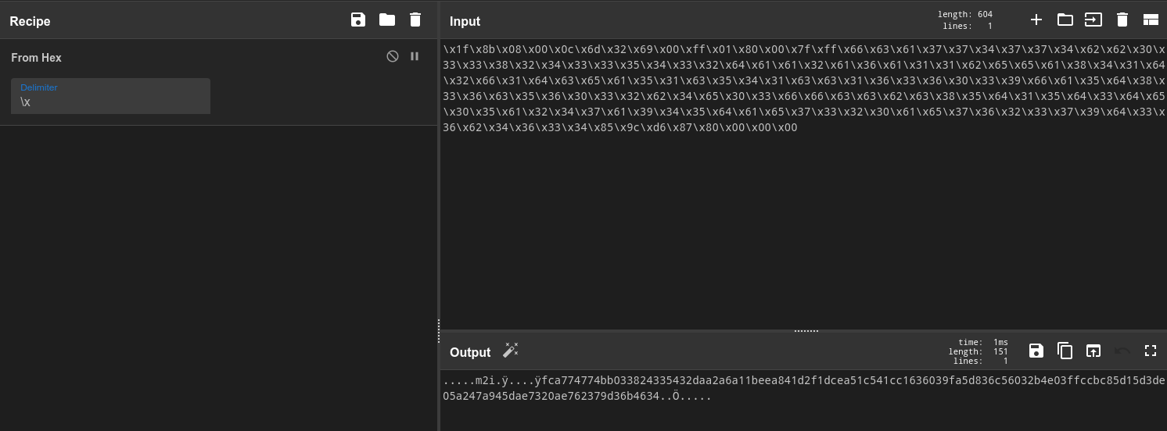
Task: Clear the input and output
Action: coord(1122,20)
